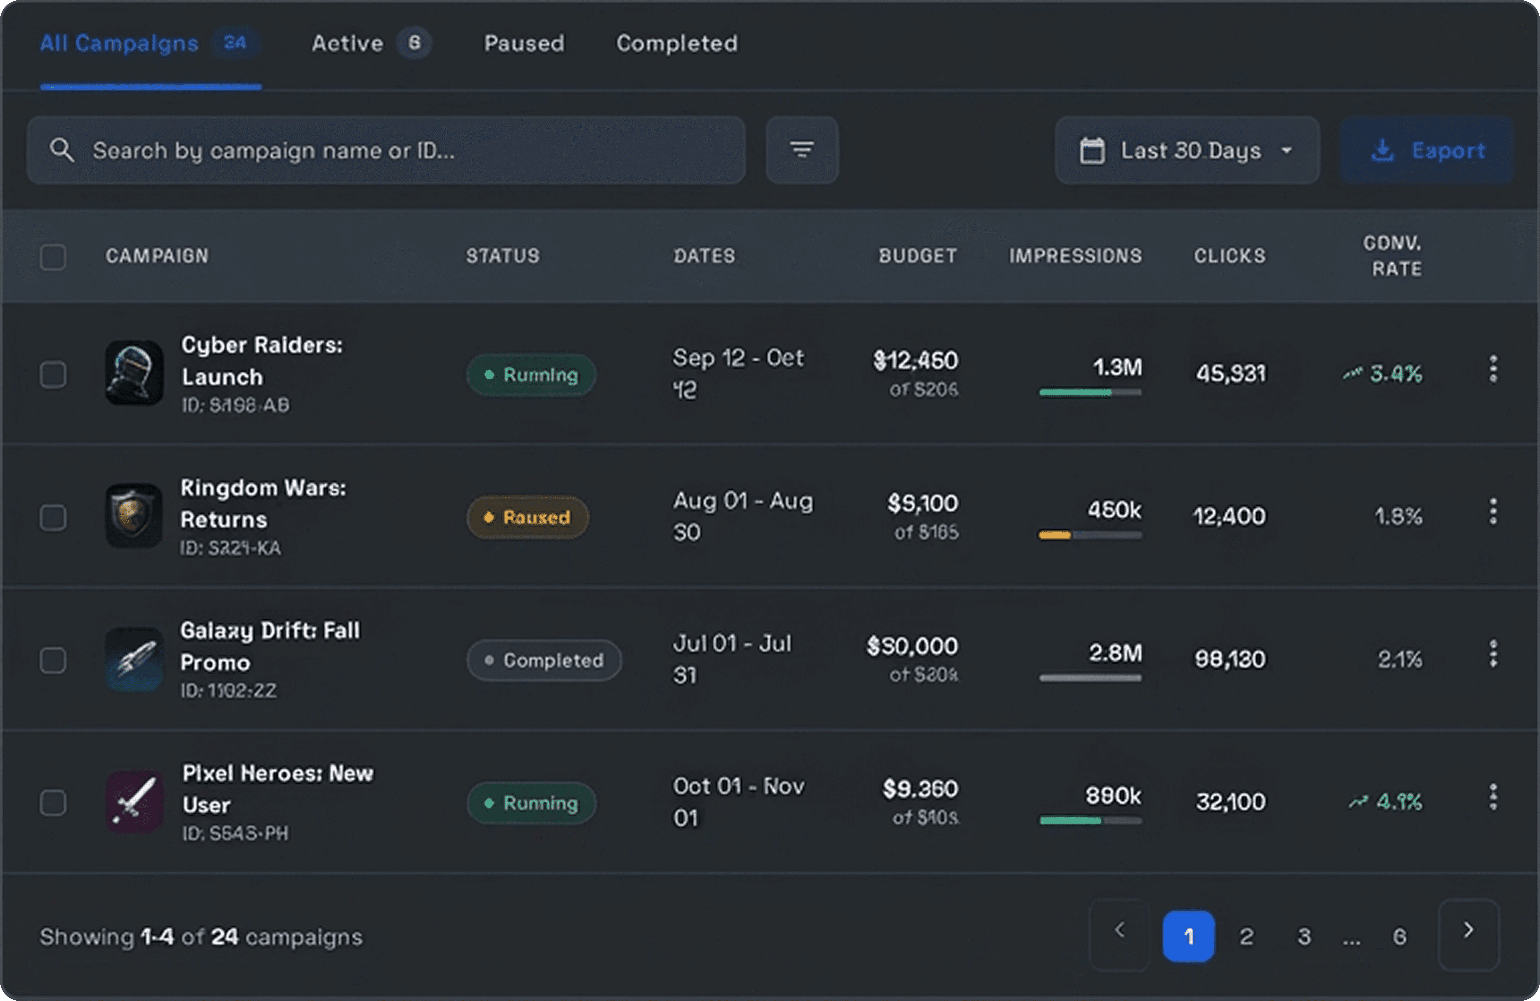
Task: Open options menu for Pixel Heroes row
Action: click(x=1493, y=797)
